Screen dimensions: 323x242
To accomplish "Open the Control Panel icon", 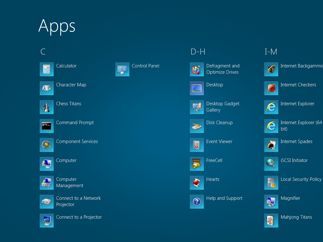I will [x=122, y=69].
